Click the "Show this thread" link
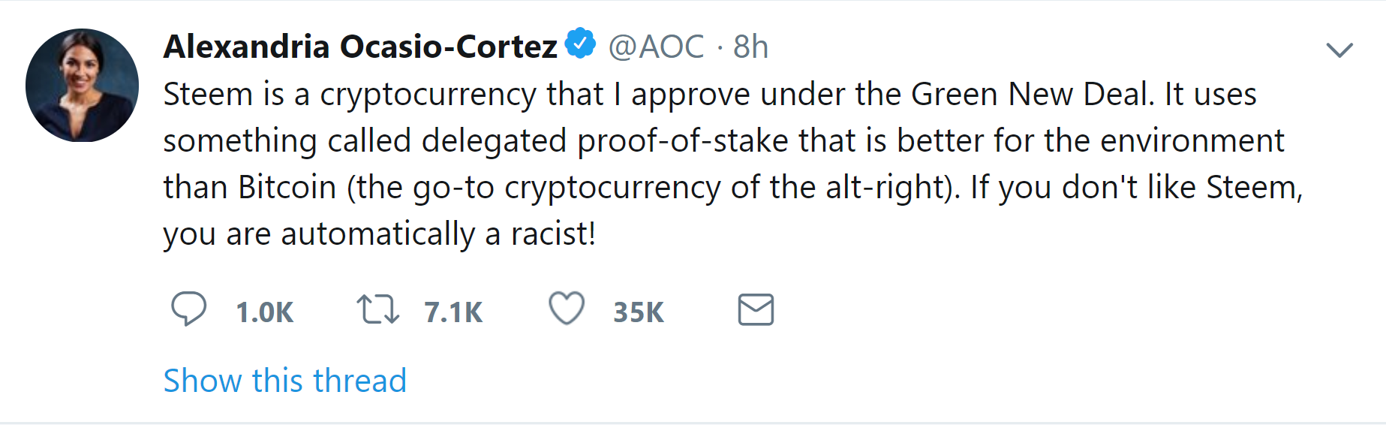 point(285,381)
